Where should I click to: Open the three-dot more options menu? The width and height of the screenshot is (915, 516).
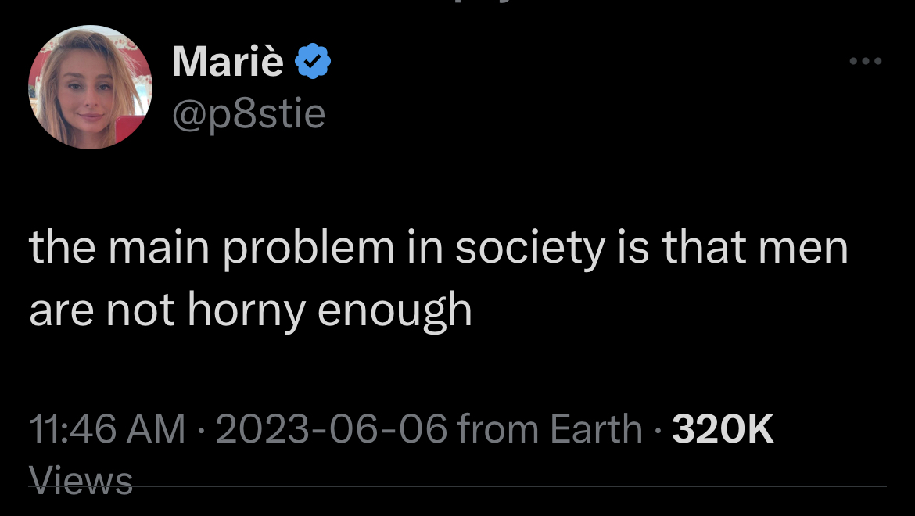click(x=867, y=62)
